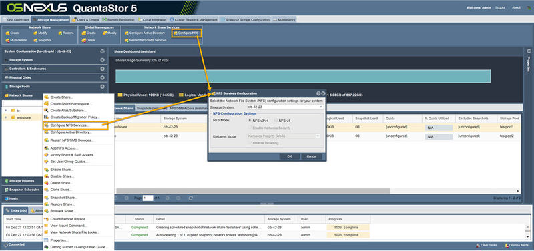The height and width of the screenshot is (251, 534).
Task: Click the Network Share Create icon
Action: tap(7, 33)
